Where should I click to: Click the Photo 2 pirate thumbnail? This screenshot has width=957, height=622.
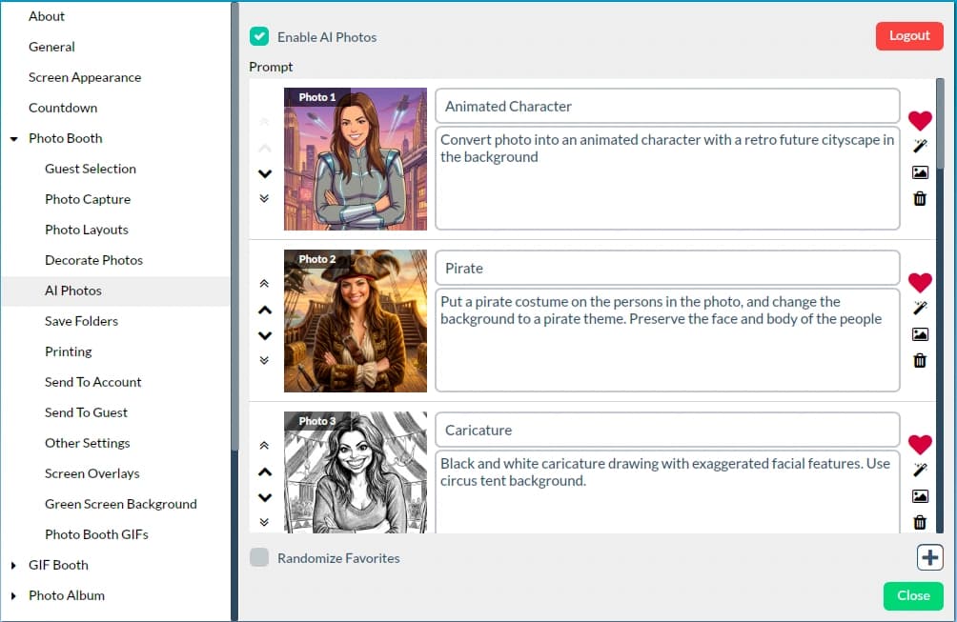pyautogui.click(x=356, y=321)
